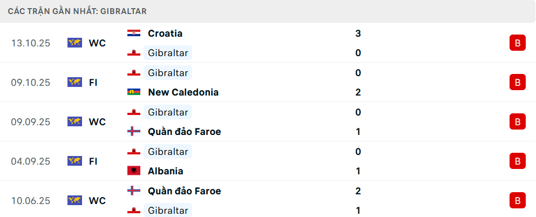Click red B badge for 10.06.25 match

[517, 200]
